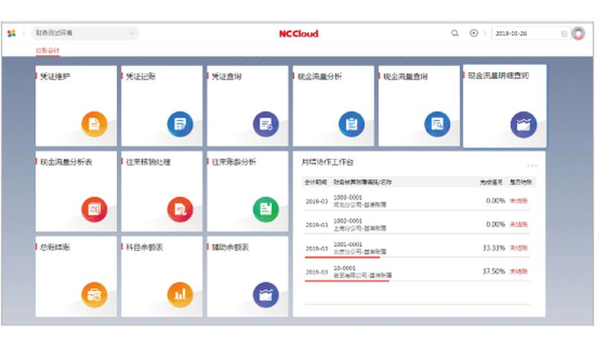The width and height of the screenshot is (595, 346).
Task: Click the search magnifier in header
Action: [455, 33]
